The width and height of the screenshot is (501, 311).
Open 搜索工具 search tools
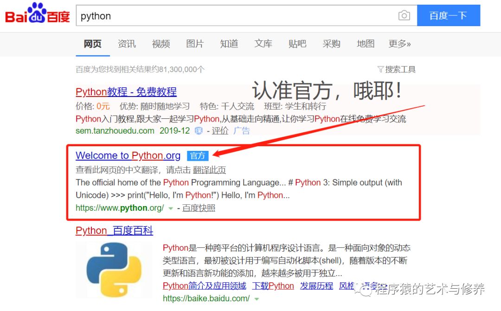coord(400,69)
